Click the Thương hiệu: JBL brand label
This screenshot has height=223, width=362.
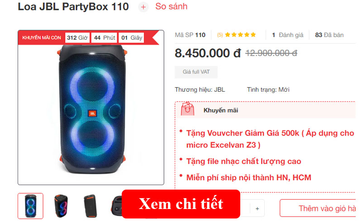coord(200,90)
